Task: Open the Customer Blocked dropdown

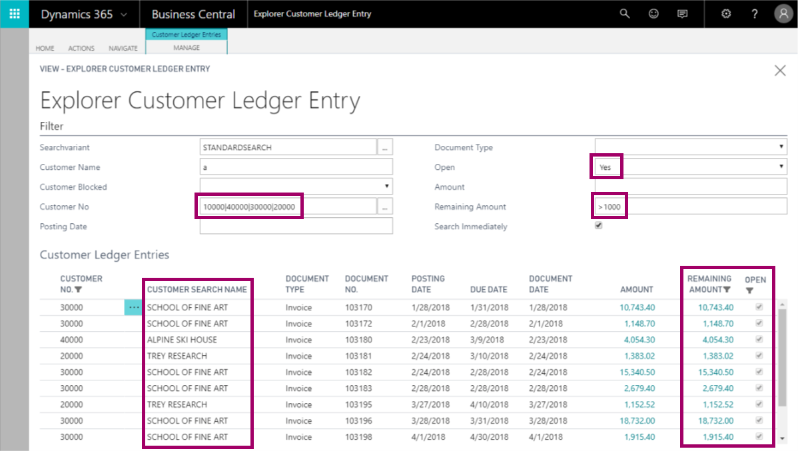Action: click(x=296, y=187)
